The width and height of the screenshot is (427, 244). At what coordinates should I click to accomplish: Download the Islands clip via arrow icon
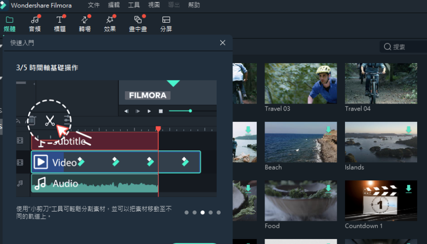point(408,130)
